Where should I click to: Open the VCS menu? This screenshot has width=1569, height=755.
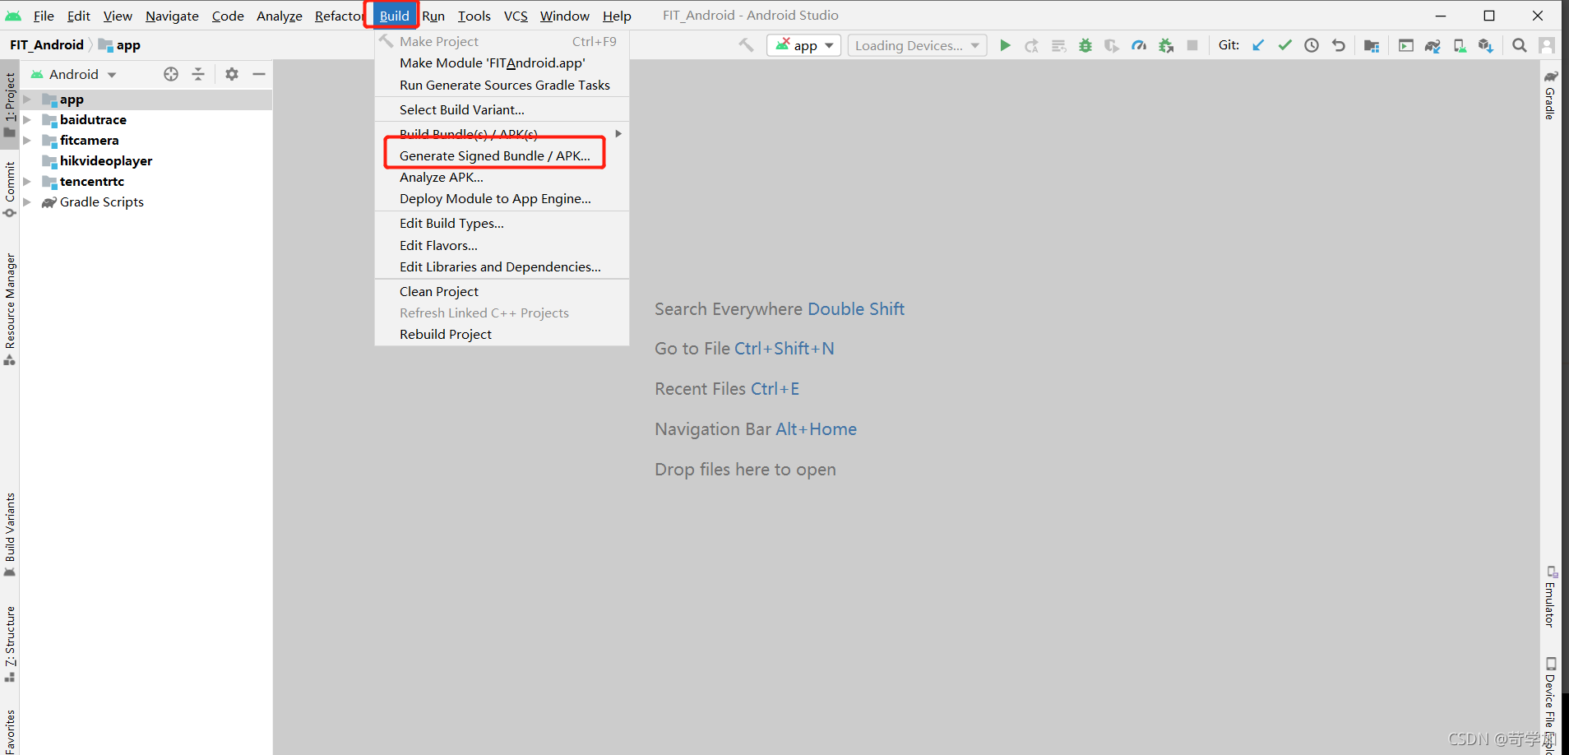[x=516, y=16]
